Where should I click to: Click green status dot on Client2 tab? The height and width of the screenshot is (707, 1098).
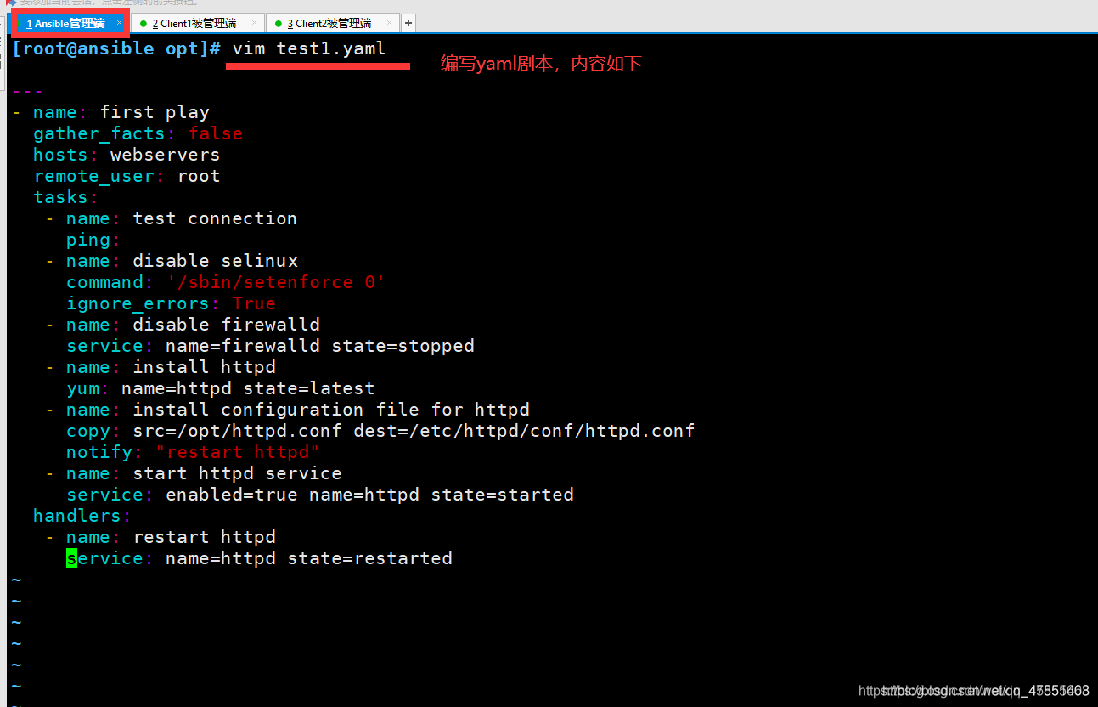pos(279,24)
